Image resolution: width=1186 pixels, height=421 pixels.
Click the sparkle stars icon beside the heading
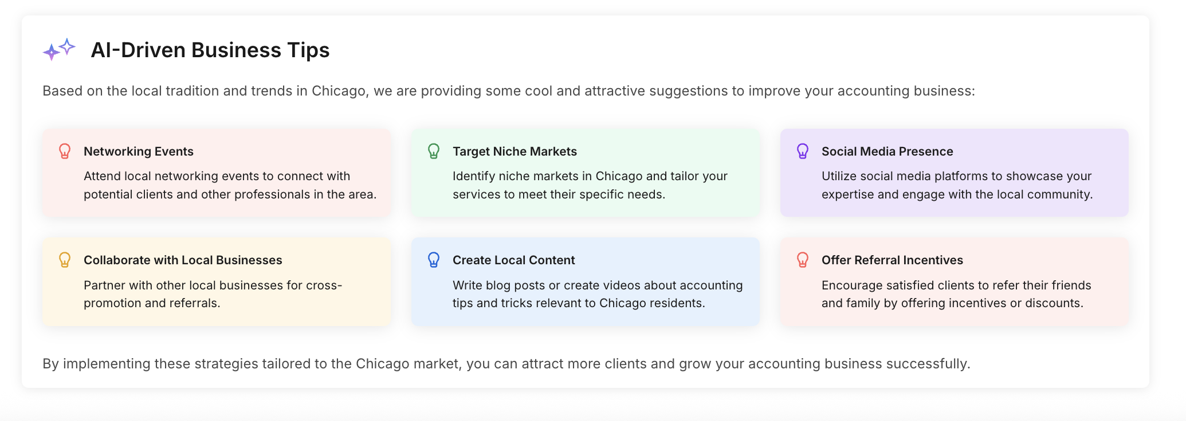(x=59, y=50)
